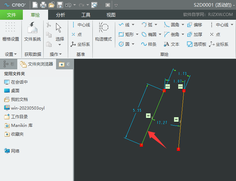Switch to the Sketch (草绘) ribbon tab
The width and height of the screenshot is (236, 181).
pos(35,15)
